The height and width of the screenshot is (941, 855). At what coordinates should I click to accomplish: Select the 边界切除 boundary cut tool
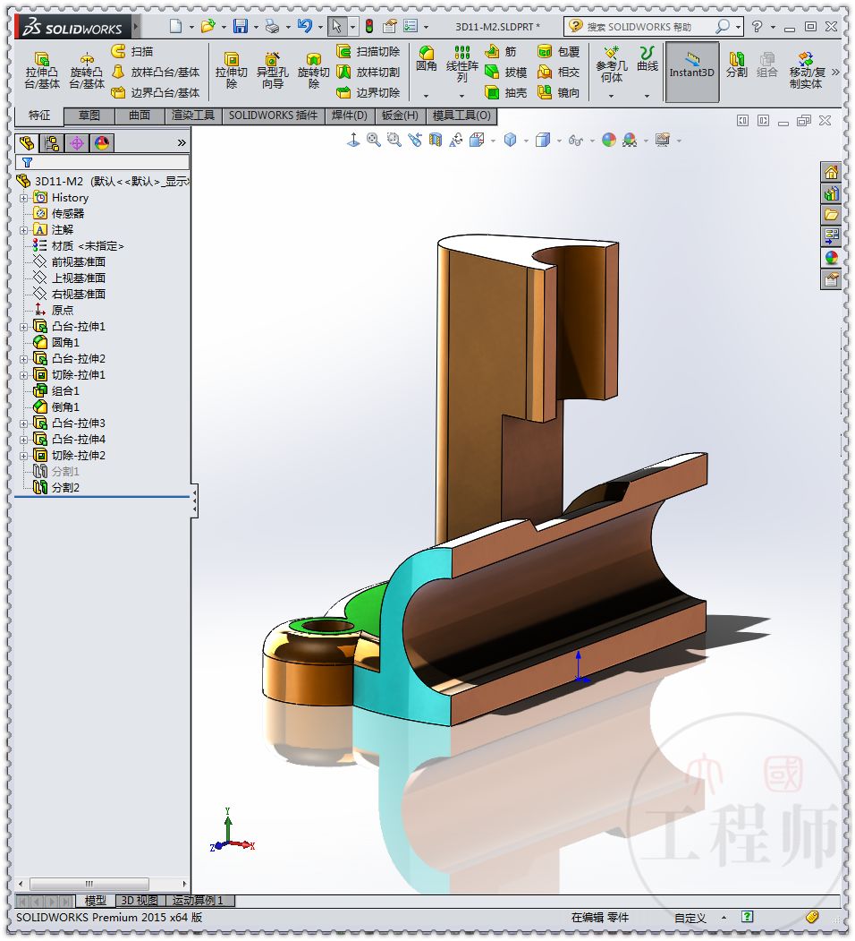tap(368, 92)
